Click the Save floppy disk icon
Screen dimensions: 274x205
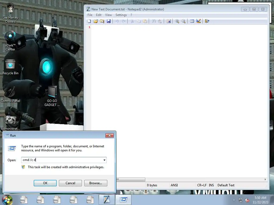pyautogui.click(x=109, y=21)
